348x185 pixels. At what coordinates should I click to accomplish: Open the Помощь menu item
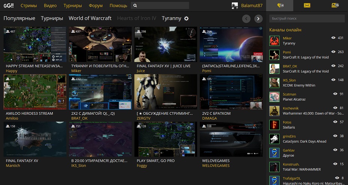click(118, 6)
